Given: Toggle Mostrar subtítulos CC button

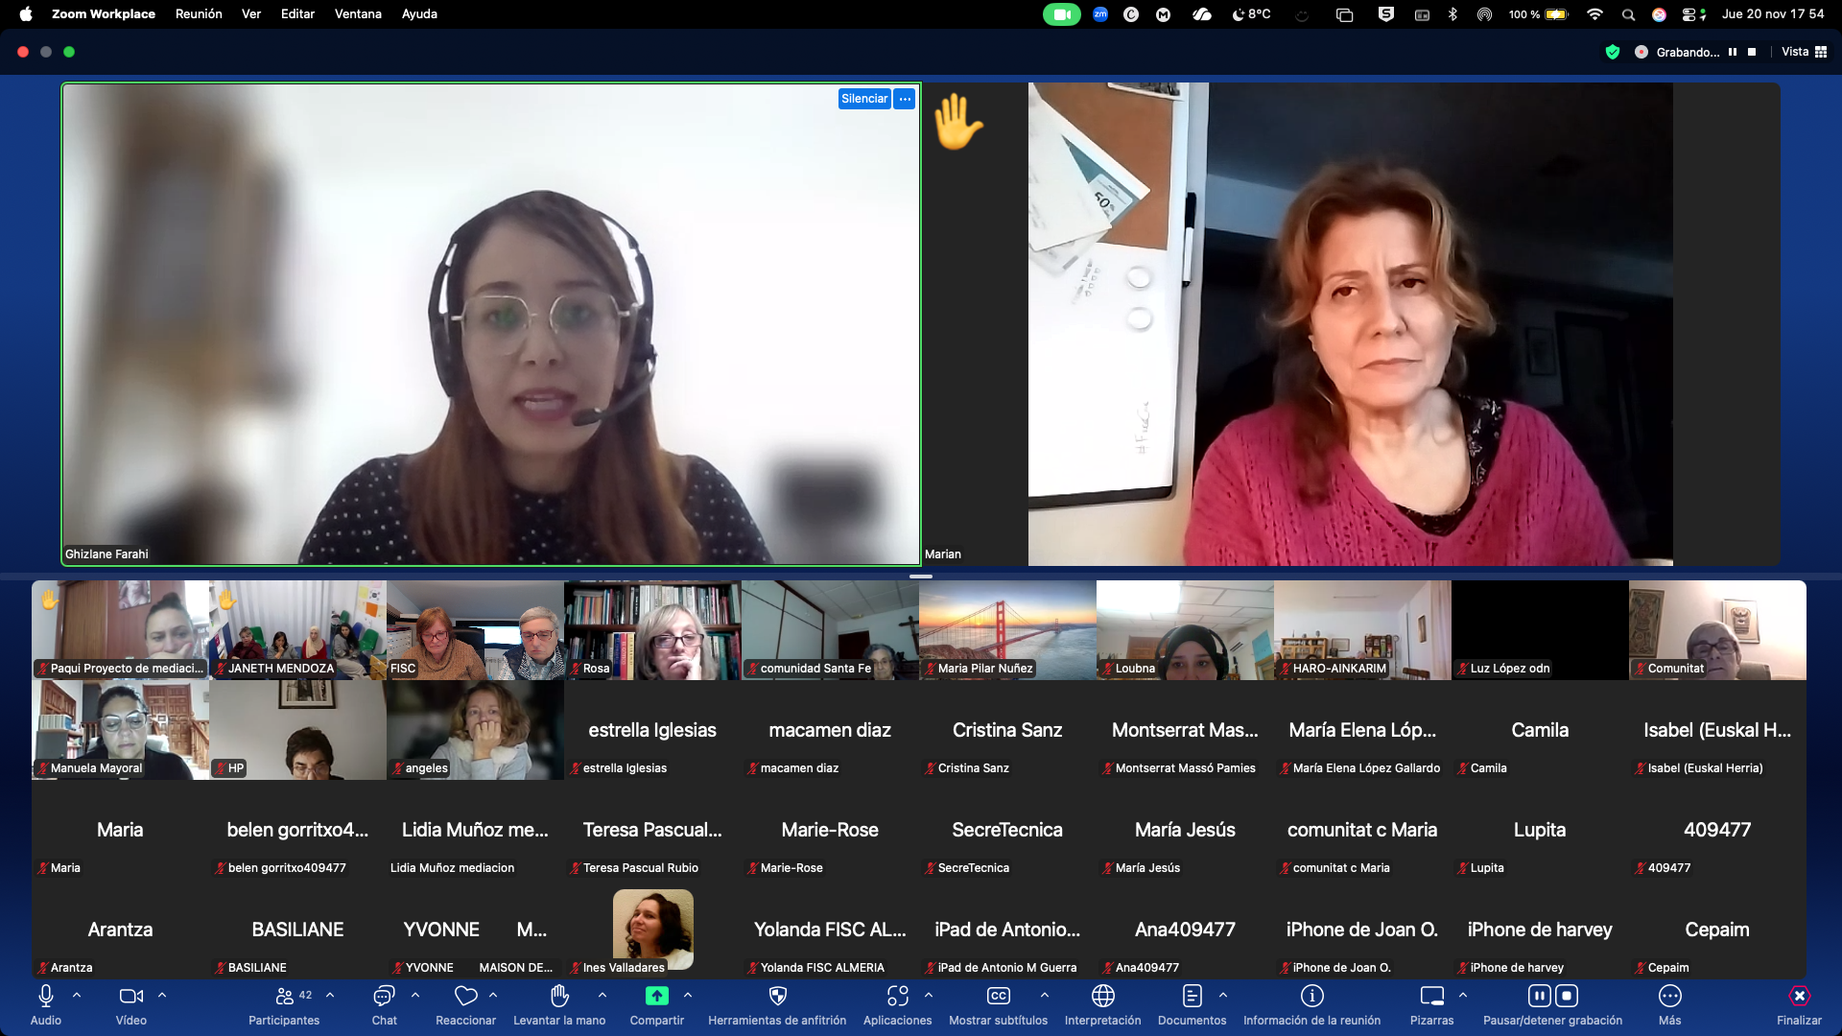Looking at the screenshot, I should 998,996.
